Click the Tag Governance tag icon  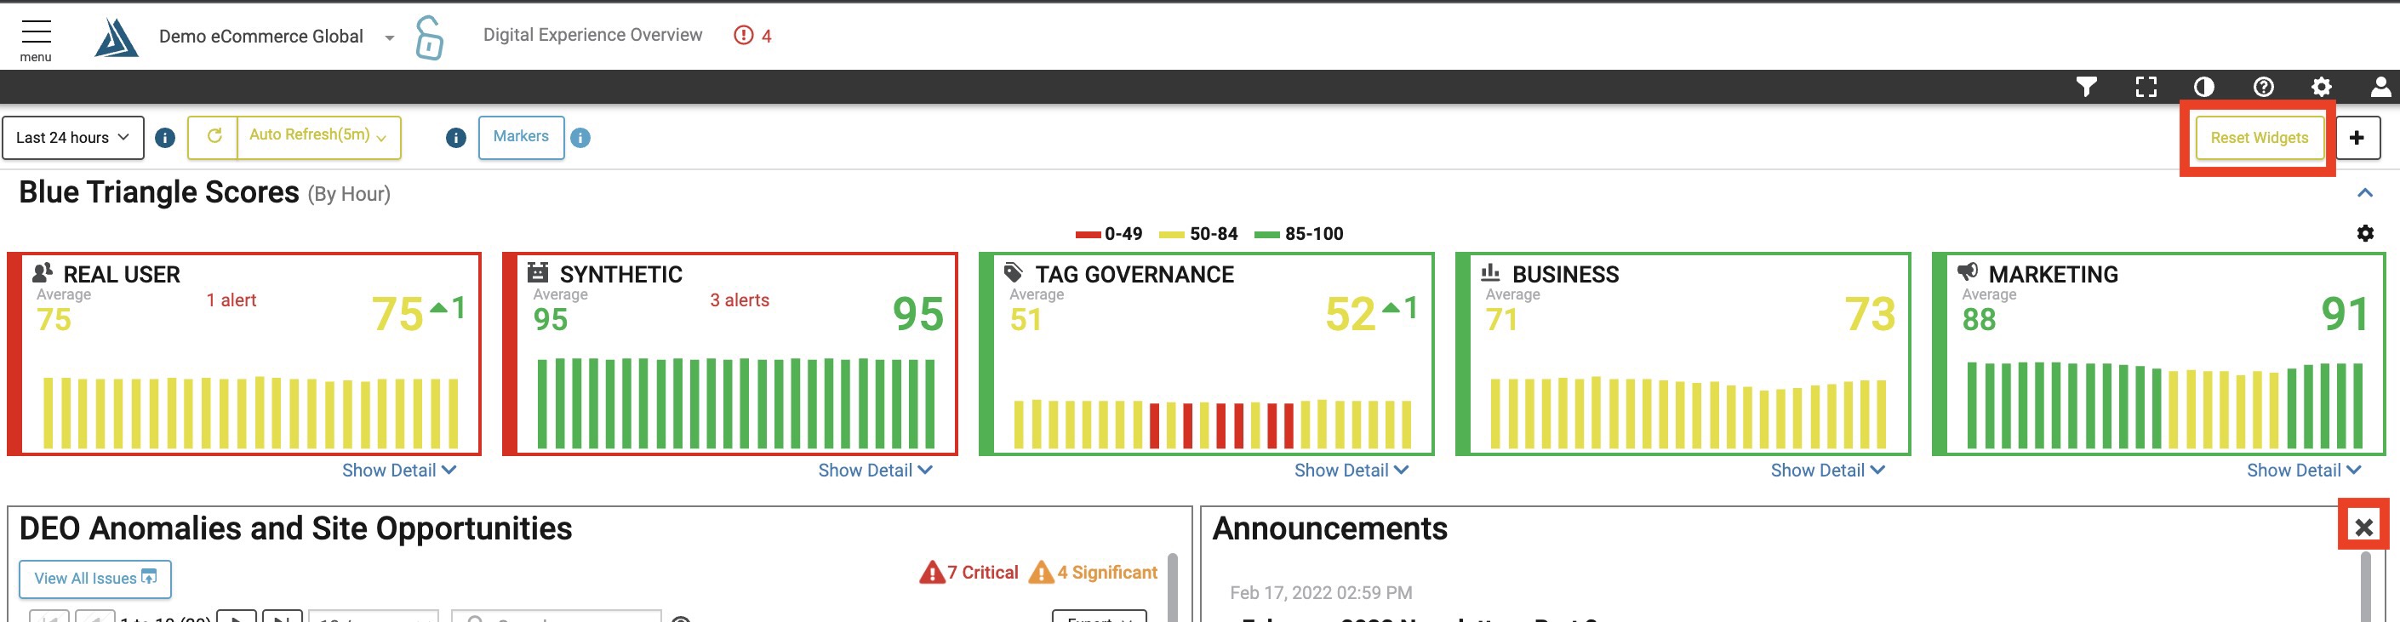point(1014,273)
